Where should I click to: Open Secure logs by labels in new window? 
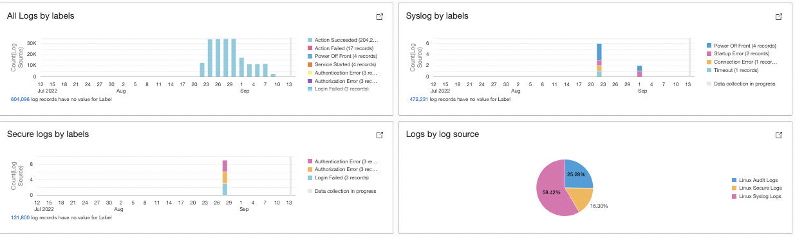coord(380,136)
